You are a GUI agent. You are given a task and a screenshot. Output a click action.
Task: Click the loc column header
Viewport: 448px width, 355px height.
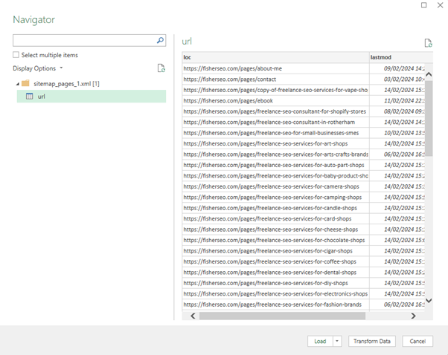tap(275, 56)
